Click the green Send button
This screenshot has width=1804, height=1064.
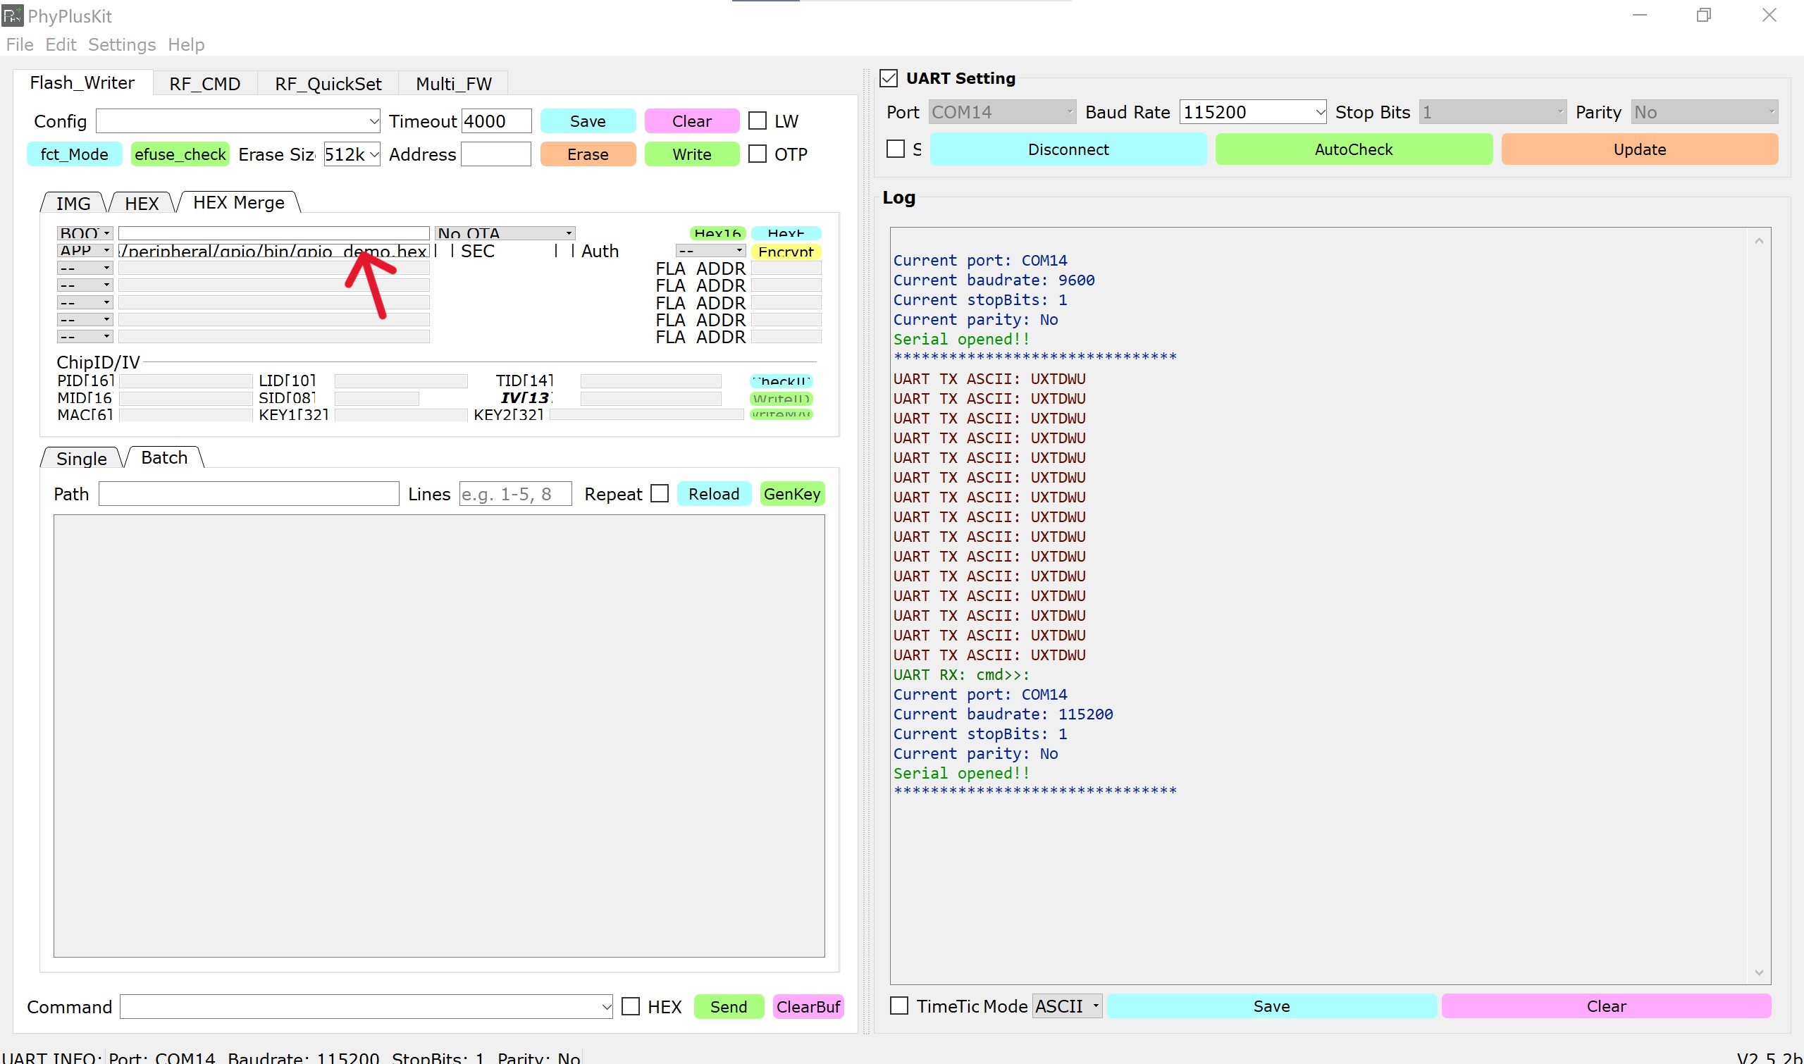click(x=729, y=1007)
